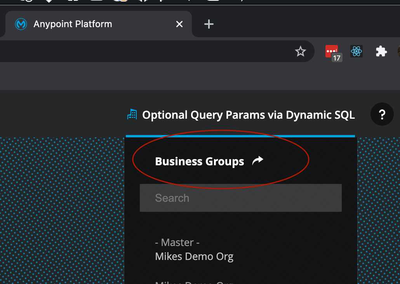This screenshot has width=400, height=284.
Task: Click the Business Groups heading
Action: 199,161
